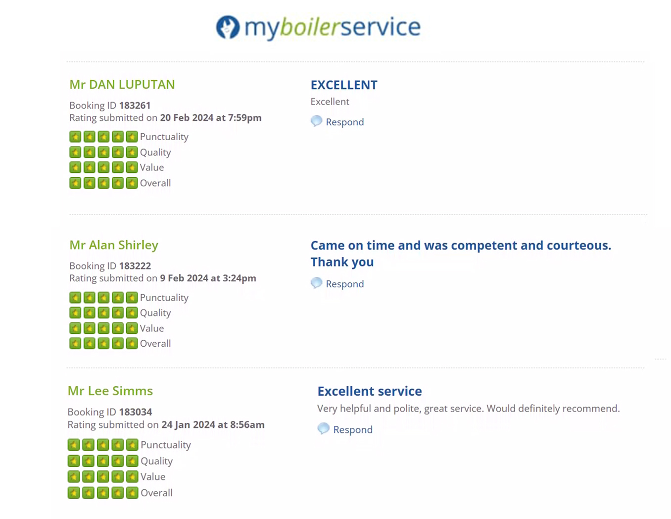
Task: Click fifth Value star for Alan Shirley
Action: [x=132, y=328]
